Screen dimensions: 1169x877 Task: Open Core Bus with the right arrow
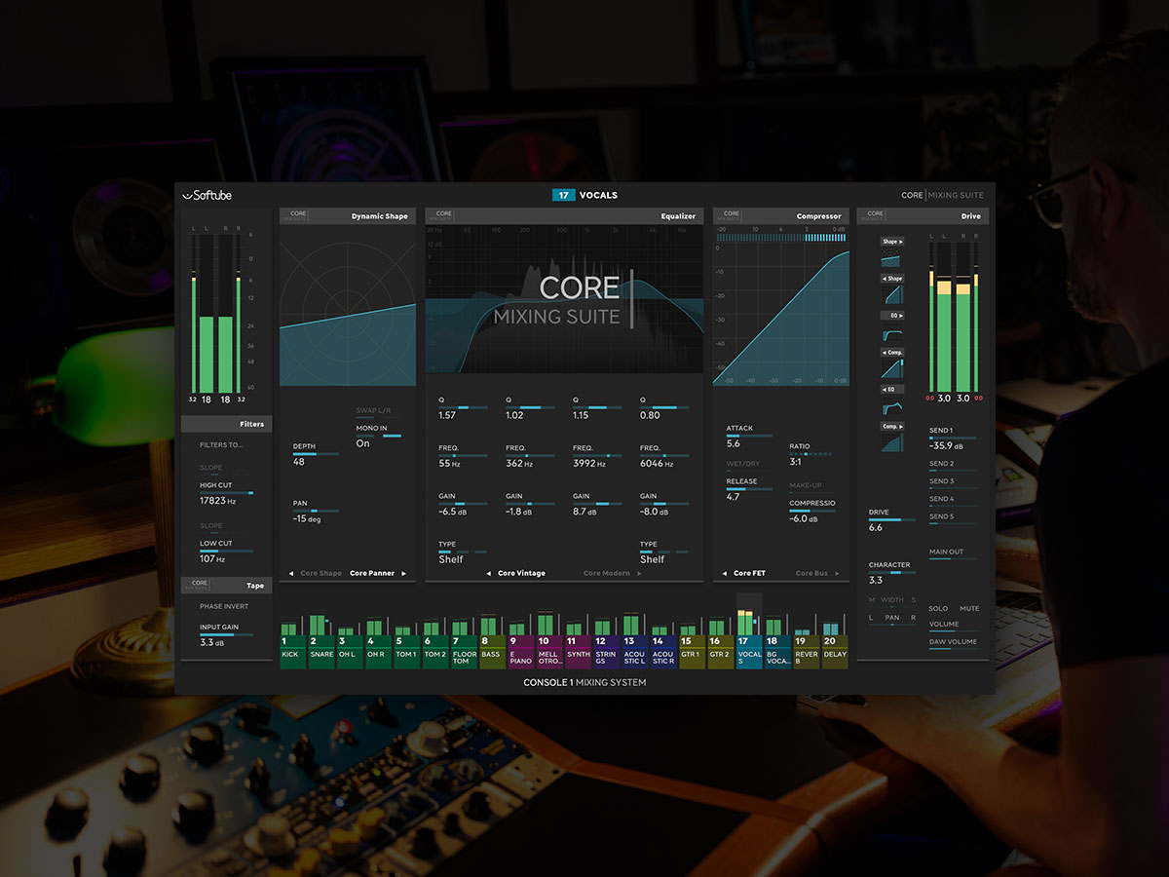click(x=839, y=573)
